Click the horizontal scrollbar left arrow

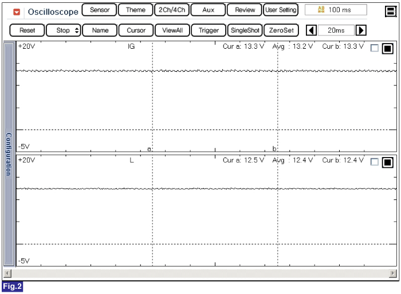click(7, 273)
